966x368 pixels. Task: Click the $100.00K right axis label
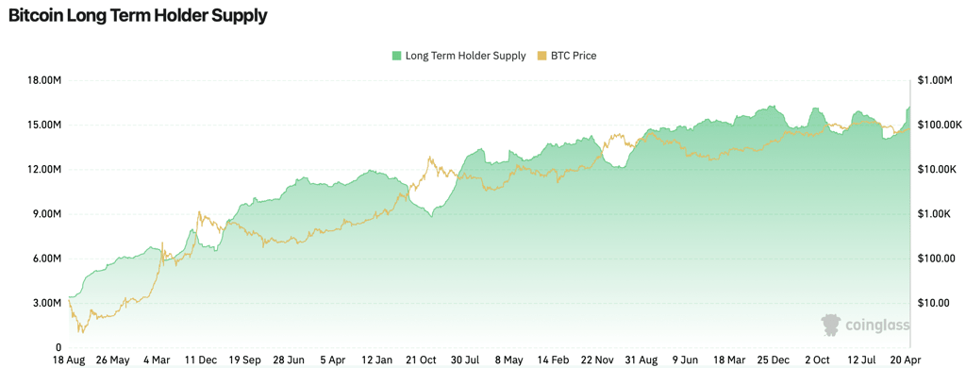pyautogui.click(x=940, y=125)
